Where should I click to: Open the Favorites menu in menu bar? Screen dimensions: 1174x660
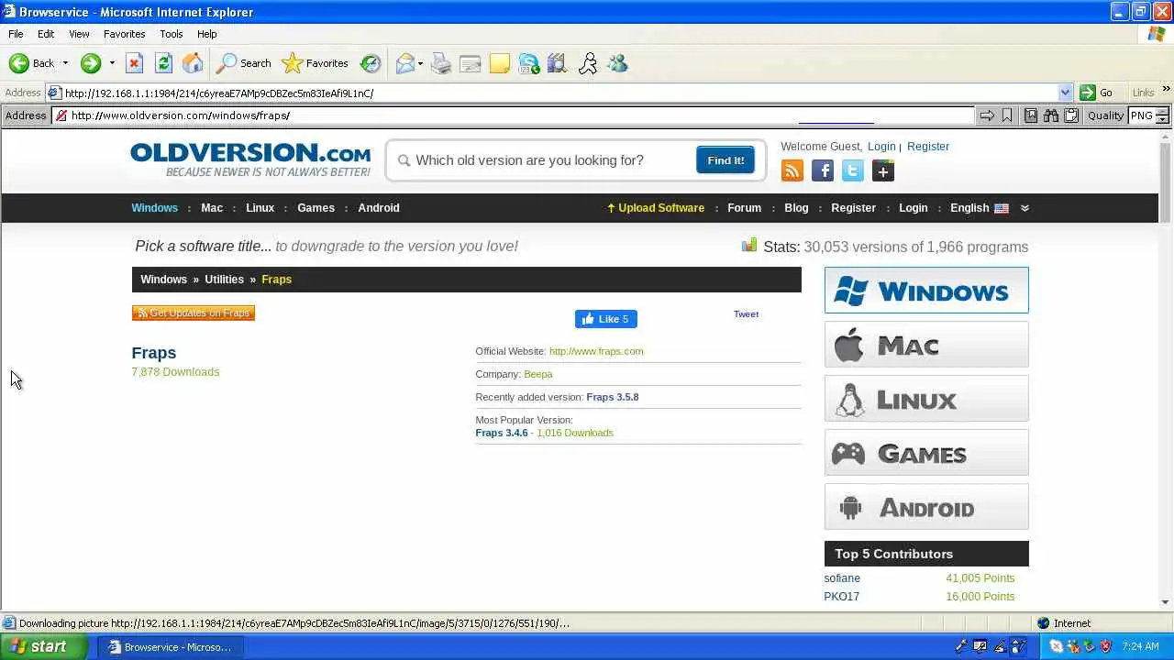124,34
